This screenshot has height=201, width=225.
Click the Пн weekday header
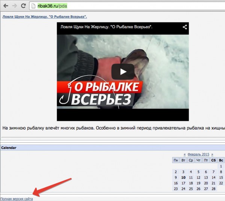click(x=176, y=160)
